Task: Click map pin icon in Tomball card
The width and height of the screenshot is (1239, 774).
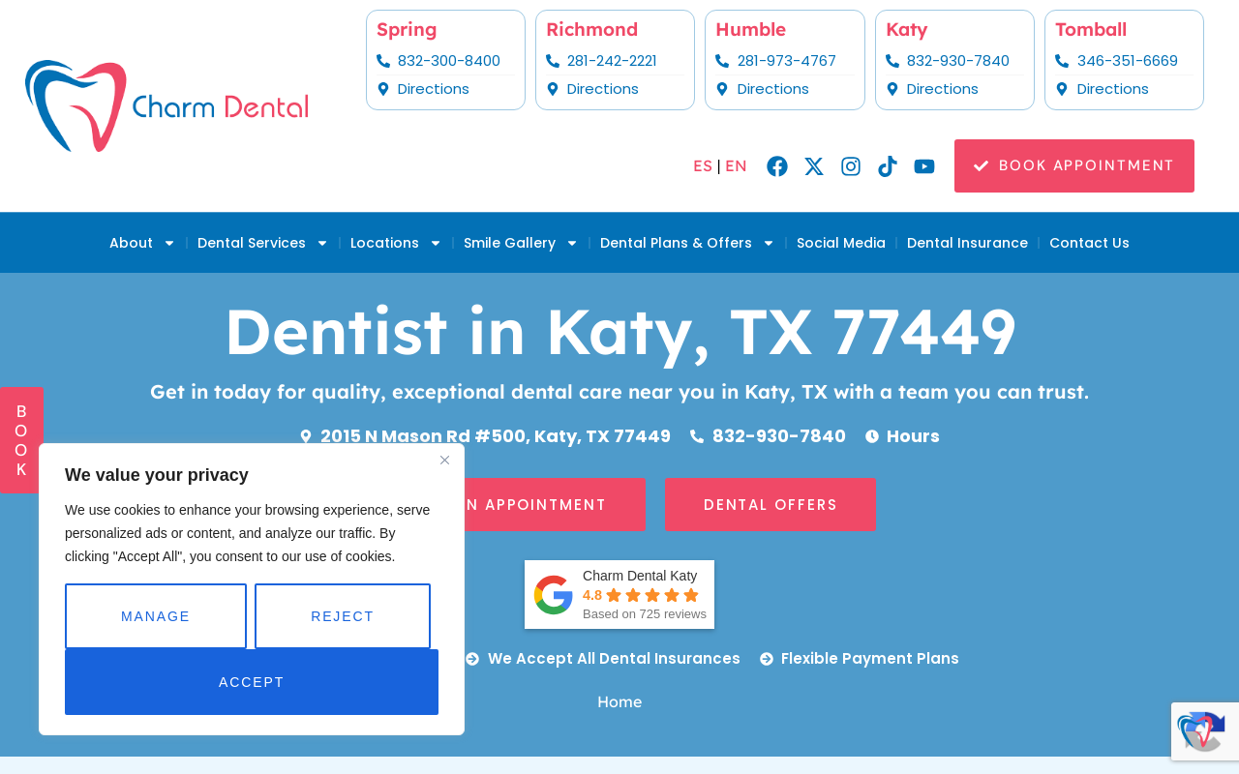Action: tap(1062, 89)
